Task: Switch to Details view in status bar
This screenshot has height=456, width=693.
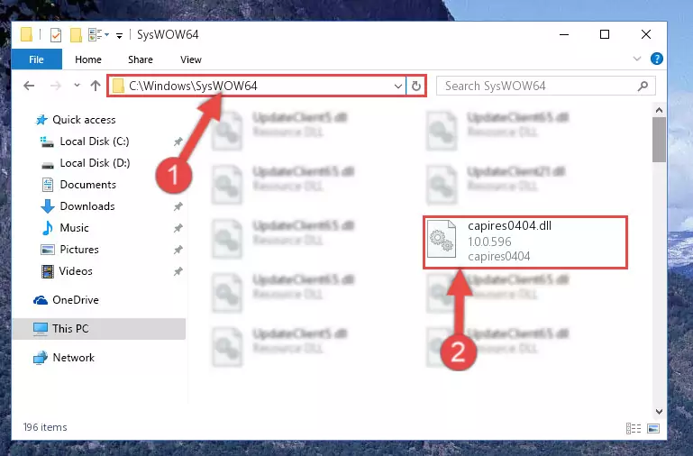Action: click(x=634, y=428)
